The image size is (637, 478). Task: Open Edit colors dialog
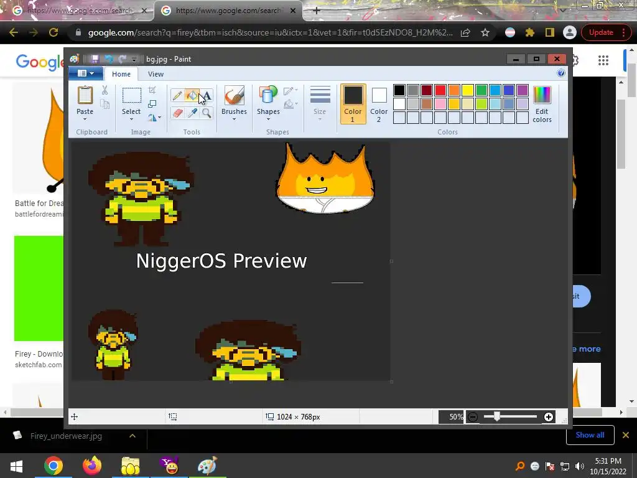pos(542,104)
